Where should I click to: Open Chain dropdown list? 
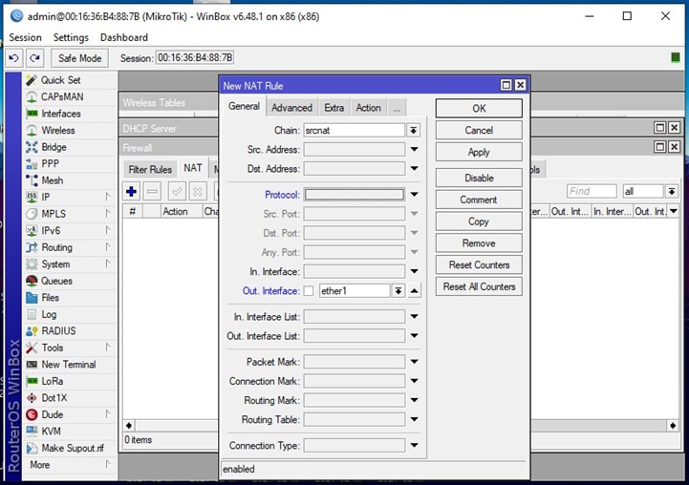click(413, 131)
